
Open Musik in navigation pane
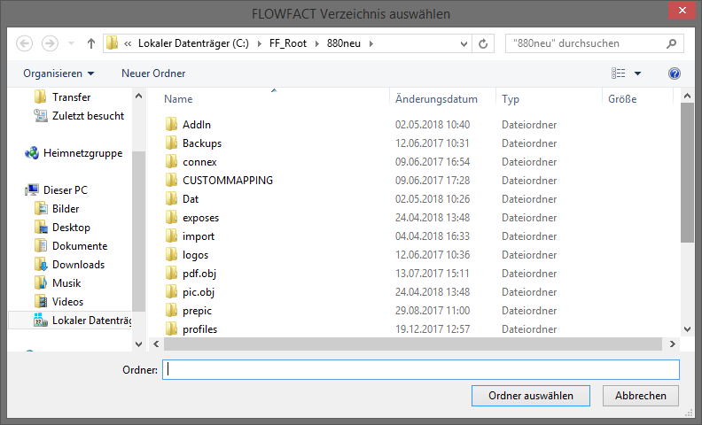point(66,283)
